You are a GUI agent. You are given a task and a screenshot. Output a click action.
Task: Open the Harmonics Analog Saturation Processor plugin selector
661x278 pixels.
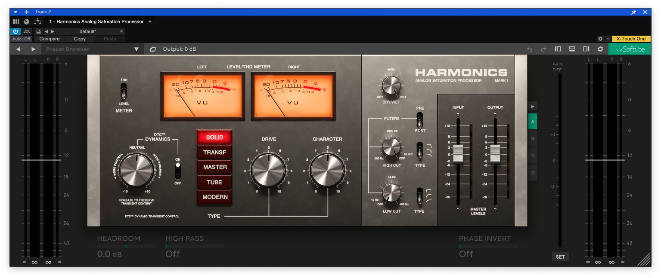coord(100,21)
